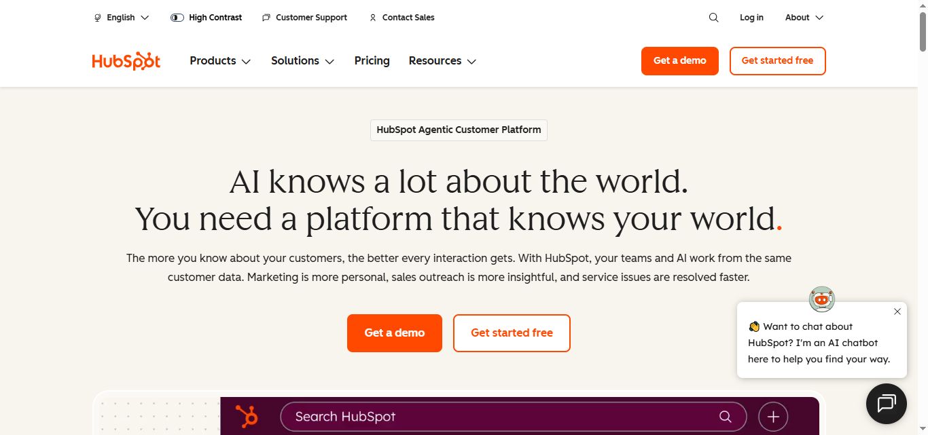Screen dimensions: 928x435
Task: Click the magnifier inside the Search HubSpot bar
Action: coord(725,416)
